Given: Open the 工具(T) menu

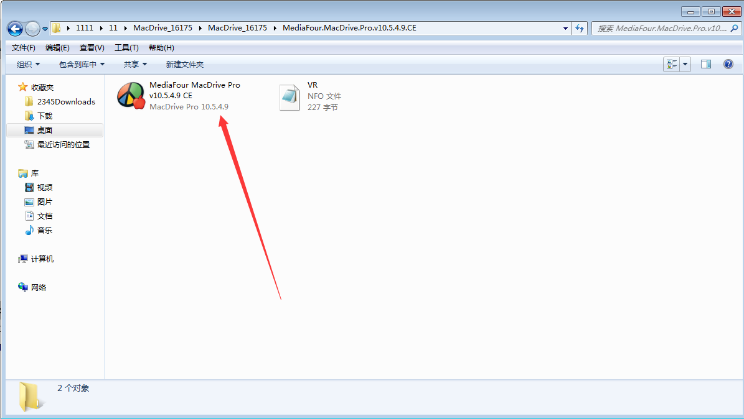Looking at the screenshot, I should tap(126, 48).
